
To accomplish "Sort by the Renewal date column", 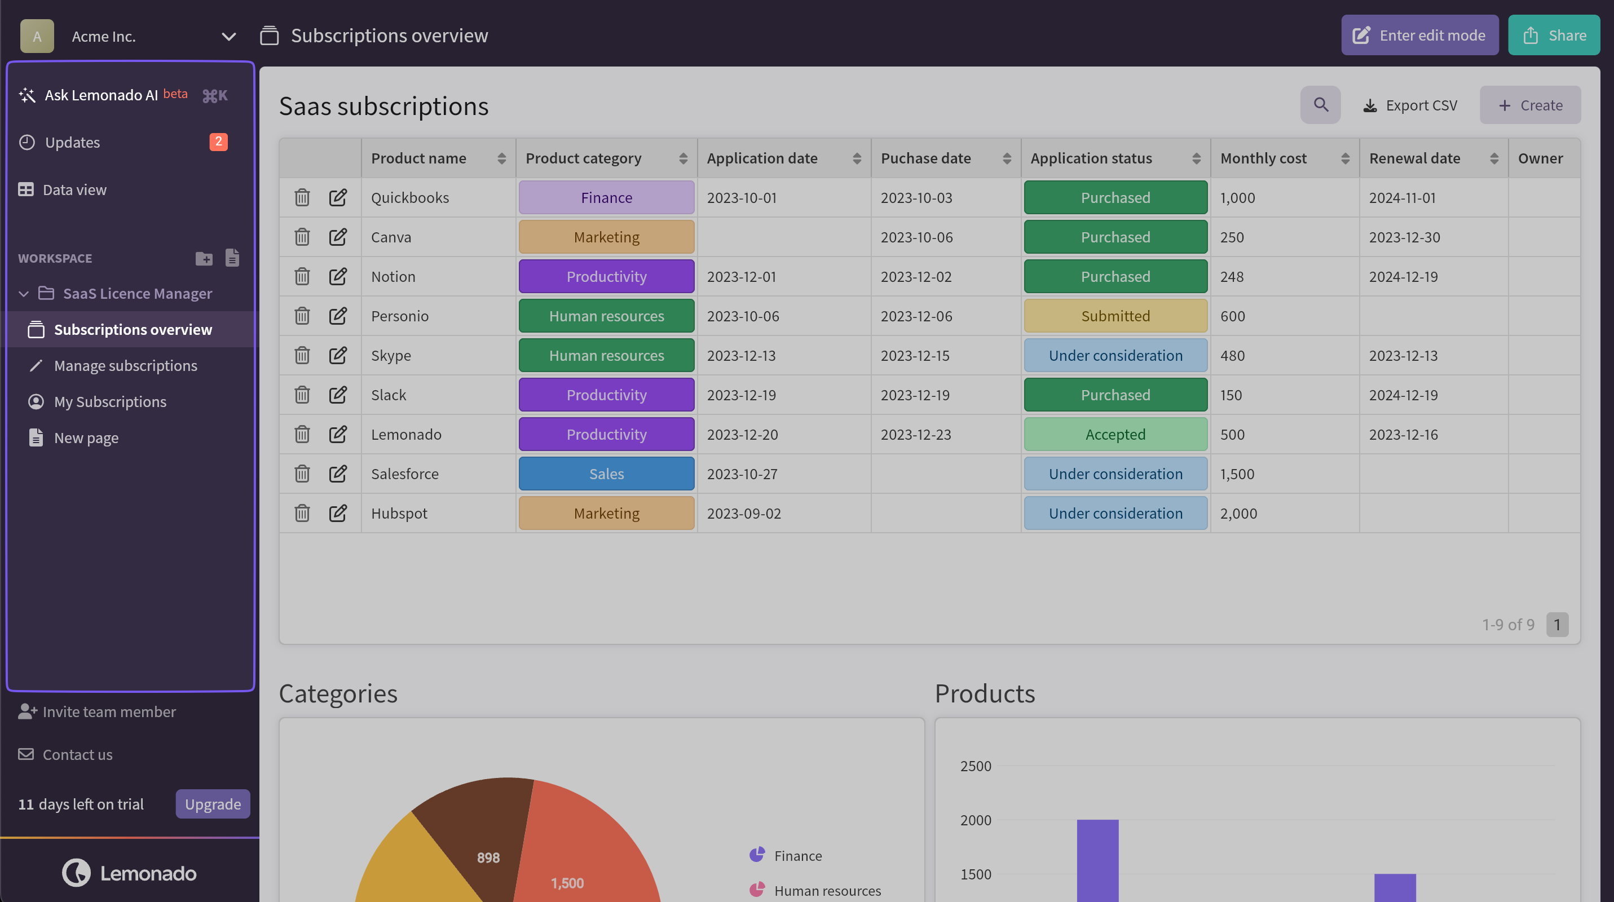I will [x=1494, y=158].
